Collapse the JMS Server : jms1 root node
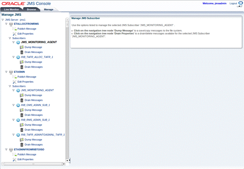Viewport: 244px width, 169px height. click(3, 20)
